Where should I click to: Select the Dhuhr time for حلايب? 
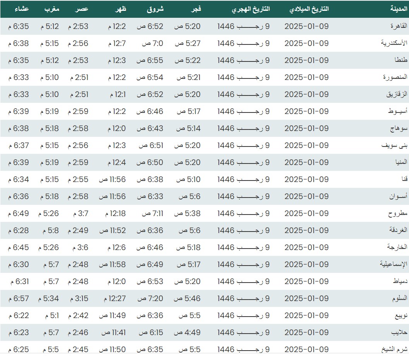113,332
